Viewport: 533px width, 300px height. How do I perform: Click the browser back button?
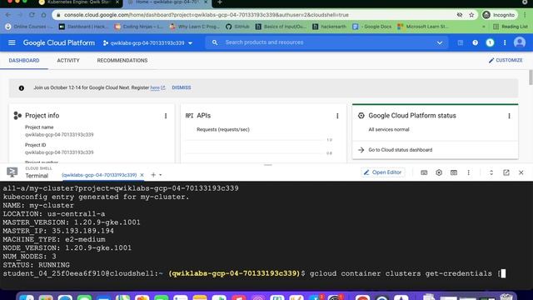click(x=8, y=15)
